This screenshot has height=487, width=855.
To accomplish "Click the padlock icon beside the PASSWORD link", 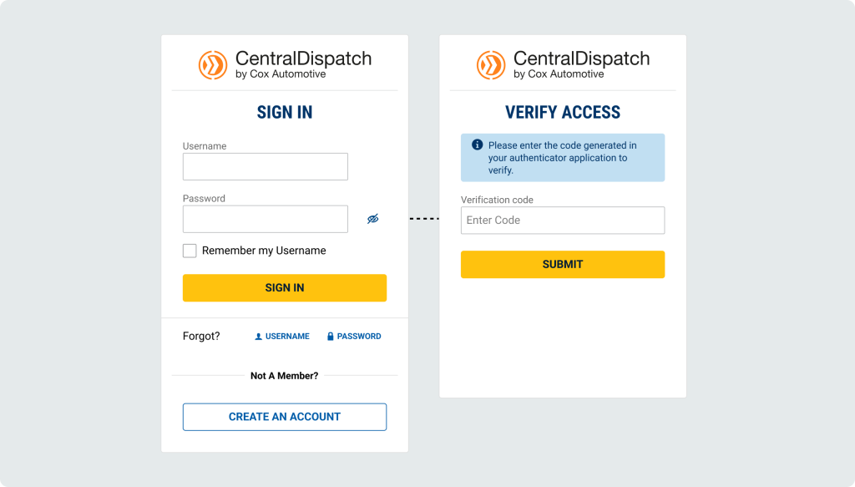I will pos(331,337).
